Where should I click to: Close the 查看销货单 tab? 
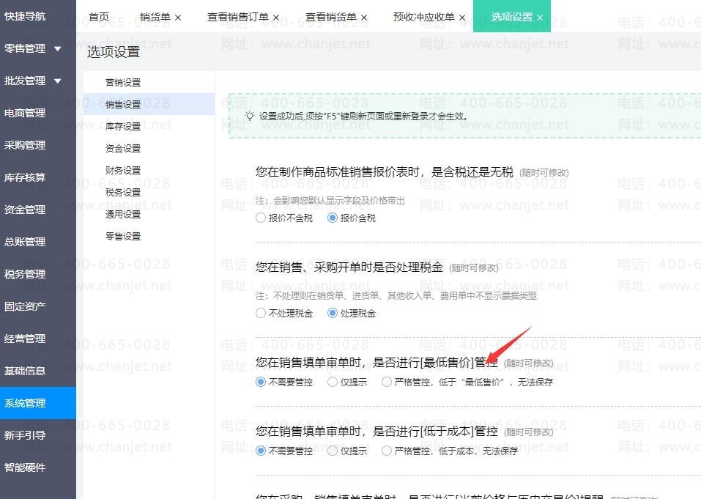pos(364,17)
